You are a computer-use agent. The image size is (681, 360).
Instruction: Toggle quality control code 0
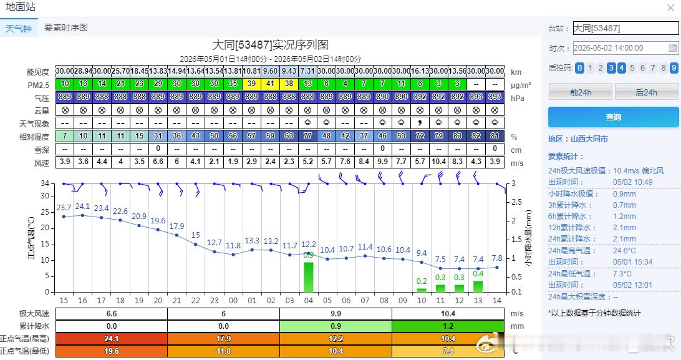(579, 68)
